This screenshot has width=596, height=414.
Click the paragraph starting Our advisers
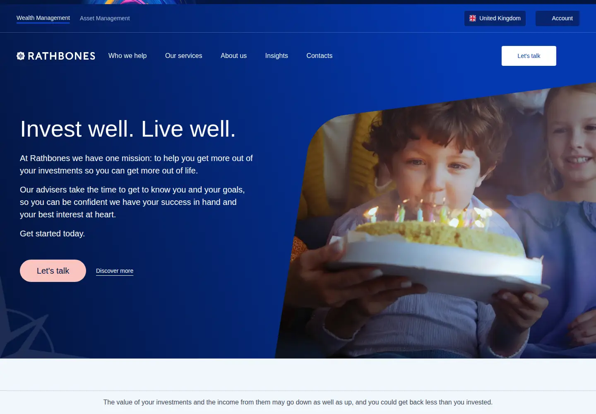[x=132, y=202]
